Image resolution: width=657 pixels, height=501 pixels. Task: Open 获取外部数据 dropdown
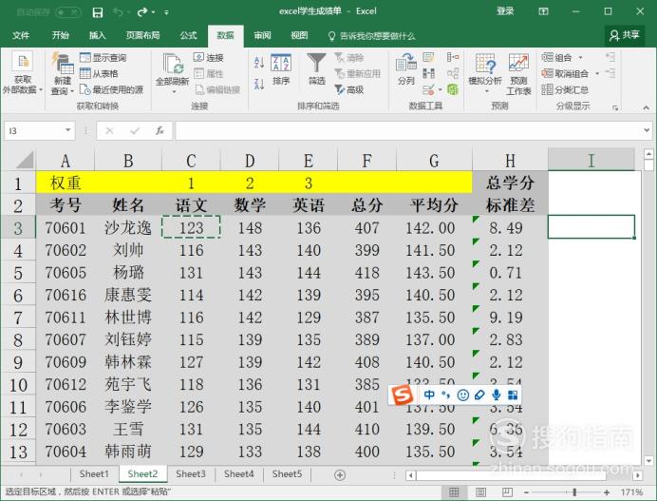click(23, 72)
